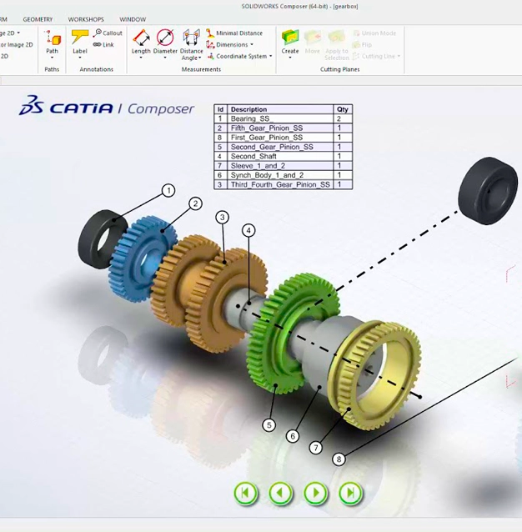Open the GEOMETRY ribbon tab

pos(38,19)
